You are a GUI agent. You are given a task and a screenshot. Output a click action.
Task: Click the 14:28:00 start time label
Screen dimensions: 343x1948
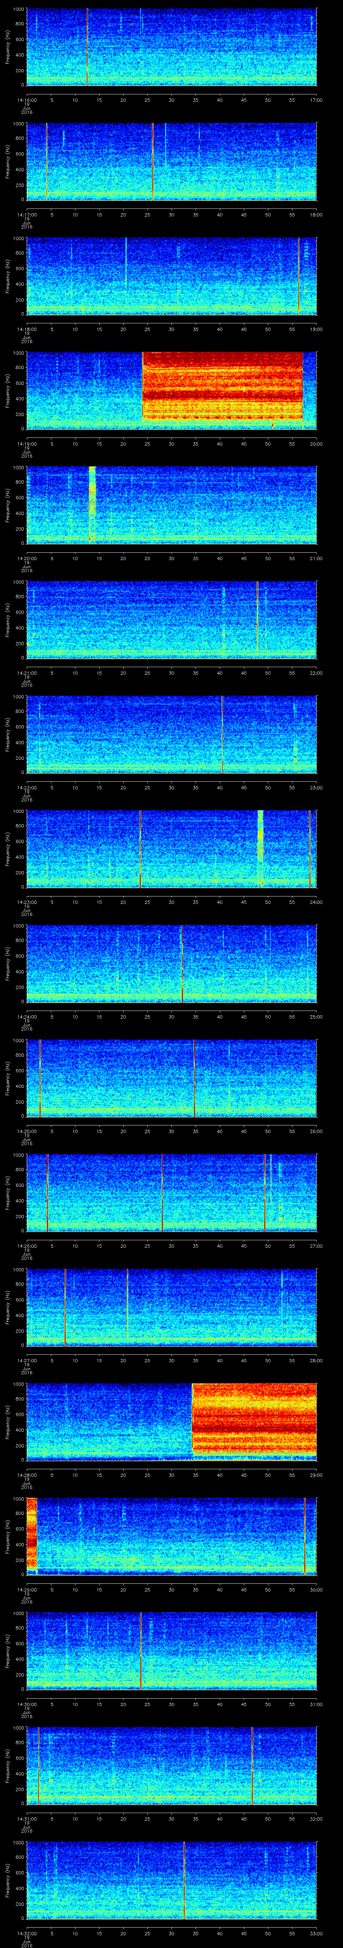[x=27, y=1475]
